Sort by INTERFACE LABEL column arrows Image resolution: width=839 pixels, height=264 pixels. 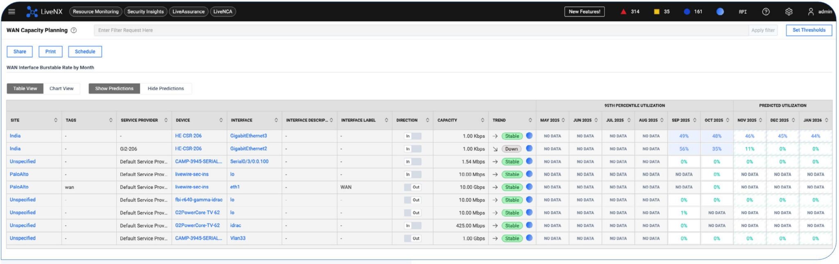click(386, 120)
